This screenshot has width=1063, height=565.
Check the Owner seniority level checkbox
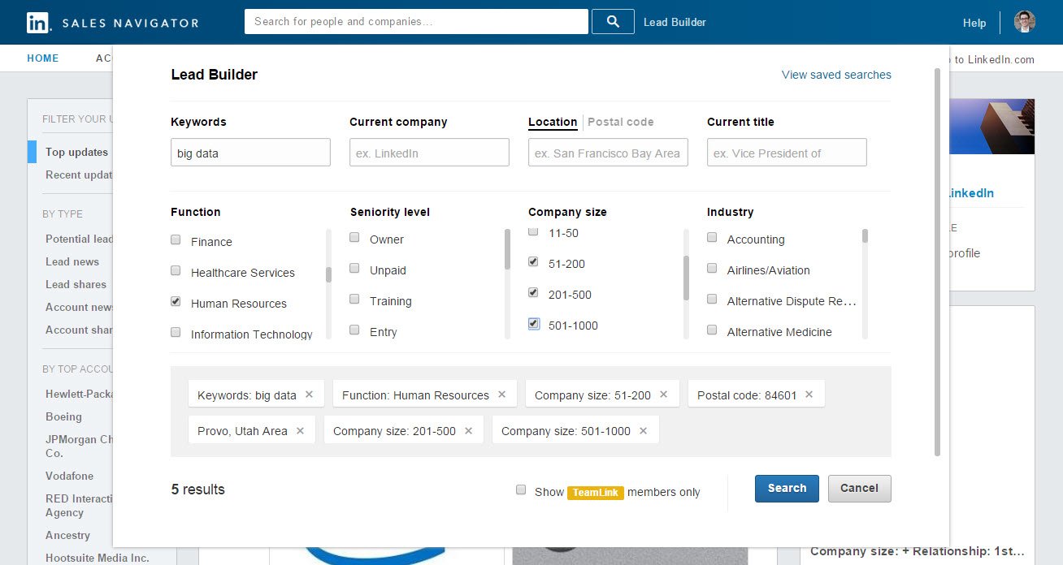354,238
